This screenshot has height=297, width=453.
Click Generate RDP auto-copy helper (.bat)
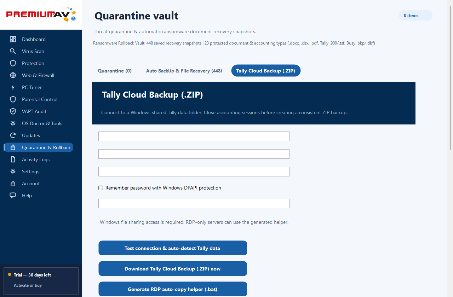173,289
